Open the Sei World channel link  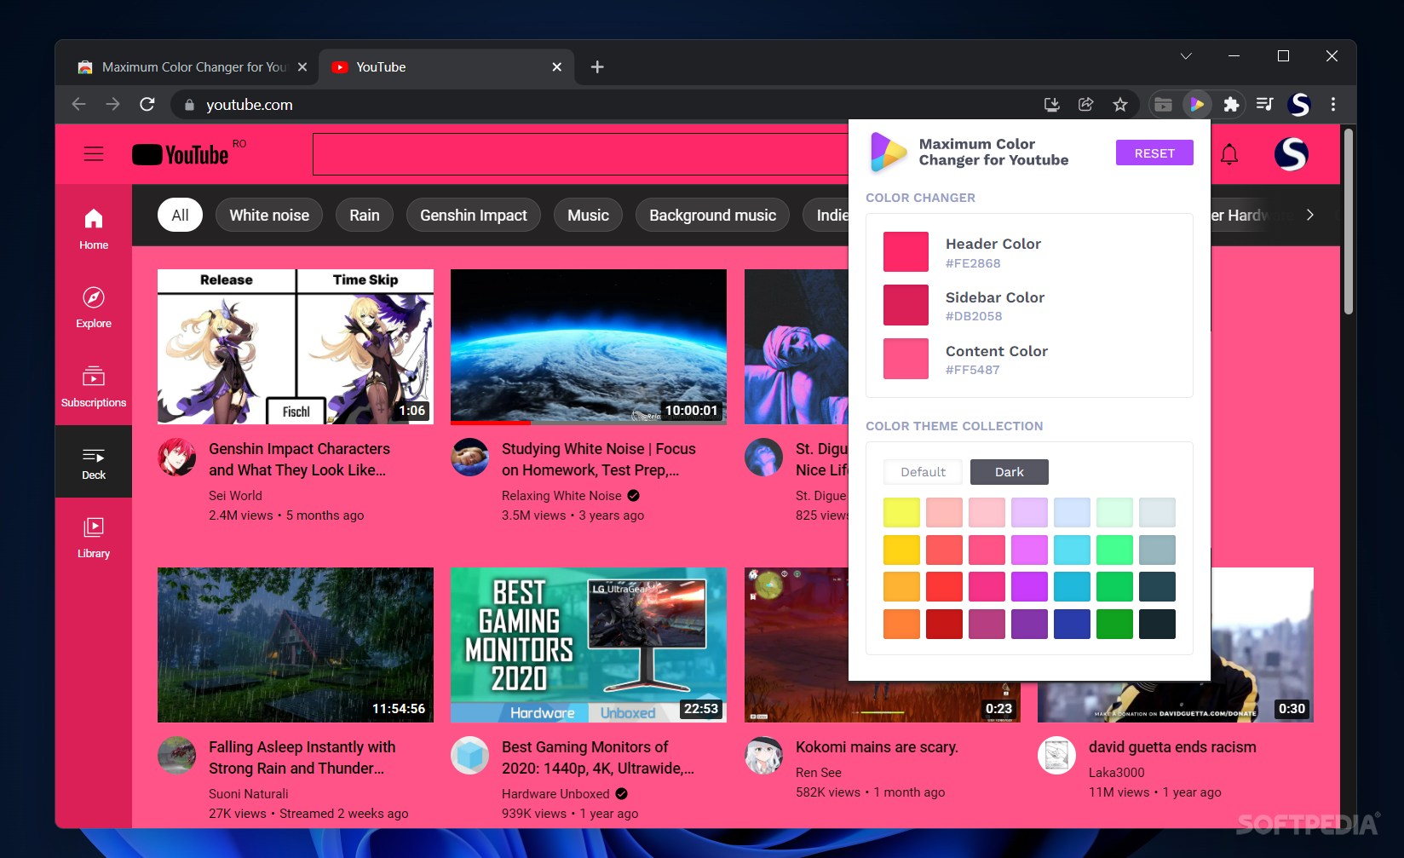click(235, 496)
